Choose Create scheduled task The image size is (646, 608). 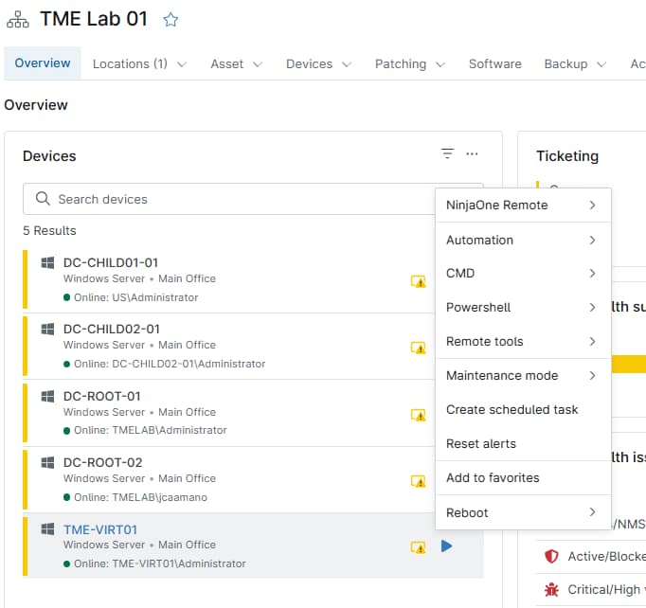523,409
